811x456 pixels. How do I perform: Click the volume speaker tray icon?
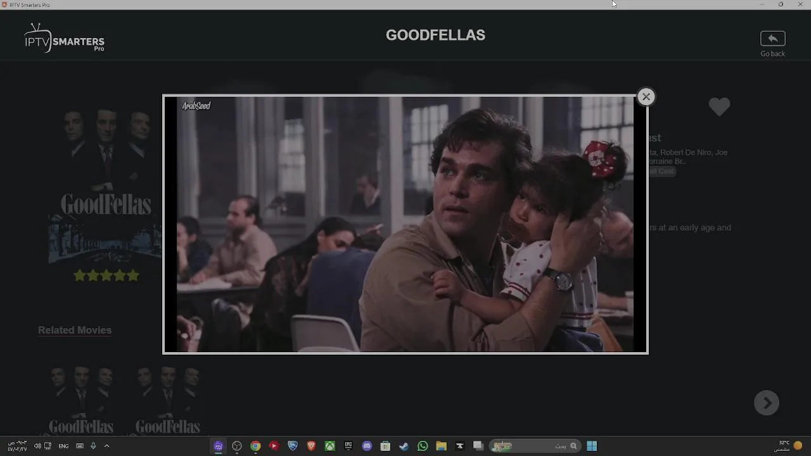click(x=37, y=446)
